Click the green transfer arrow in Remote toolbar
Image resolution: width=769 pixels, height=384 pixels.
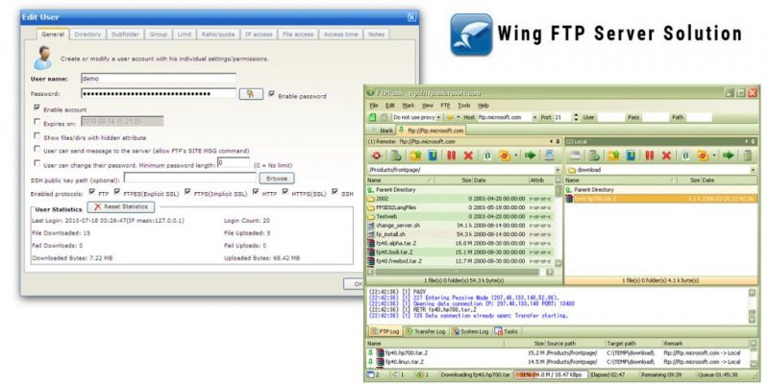point(531,156)
